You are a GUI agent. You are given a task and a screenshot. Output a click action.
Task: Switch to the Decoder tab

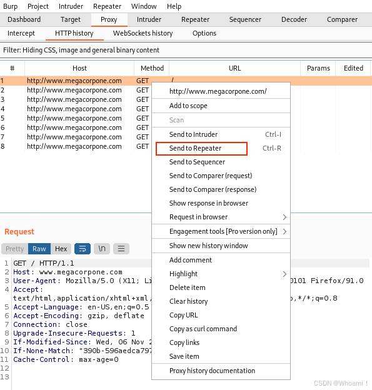tap(294, 19)
